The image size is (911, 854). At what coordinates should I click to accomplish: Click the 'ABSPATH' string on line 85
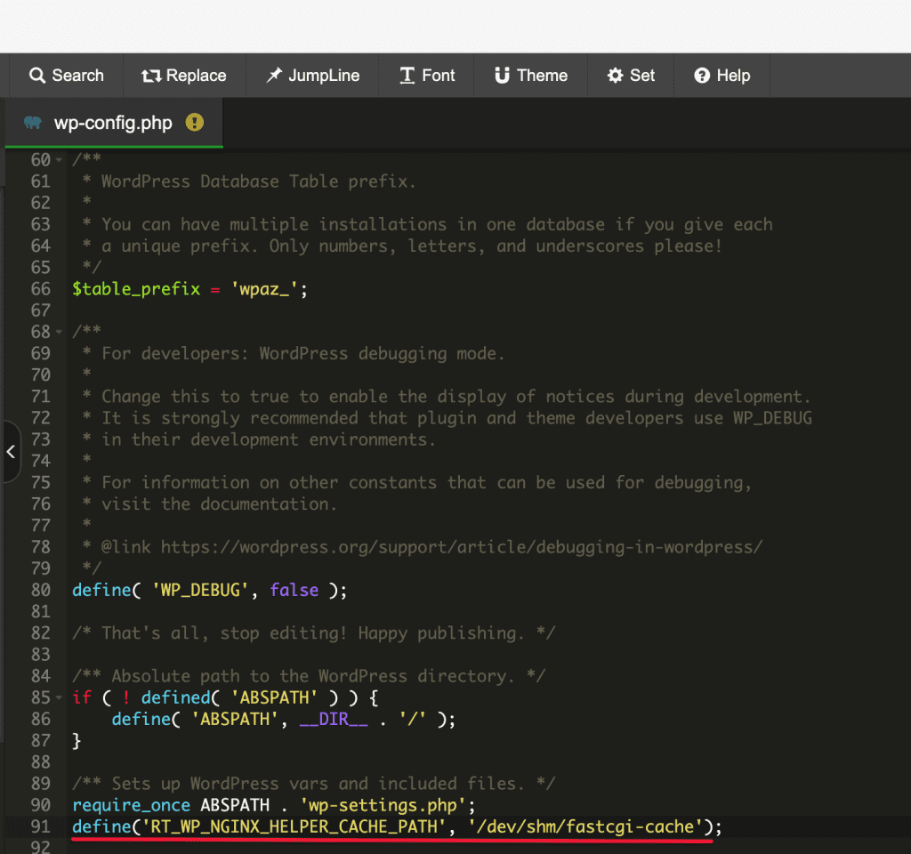tap(274, 697)
